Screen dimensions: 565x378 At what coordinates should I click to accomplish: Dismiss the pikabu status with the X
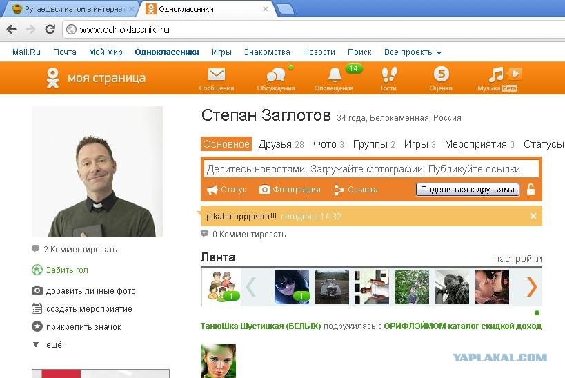[533, 216]
